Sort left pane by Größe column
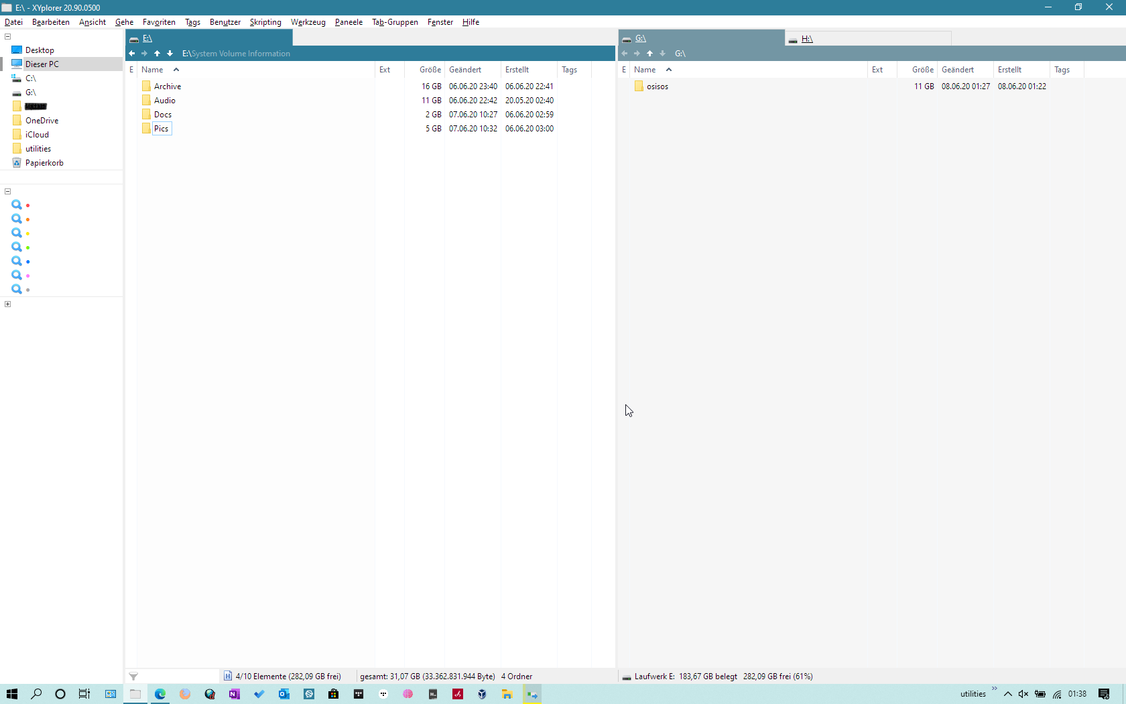1126x704 pixels. (x=430, y=70)
